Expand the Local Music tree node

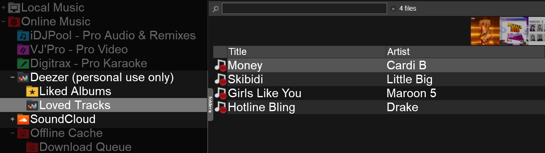(x=3, y=7)
